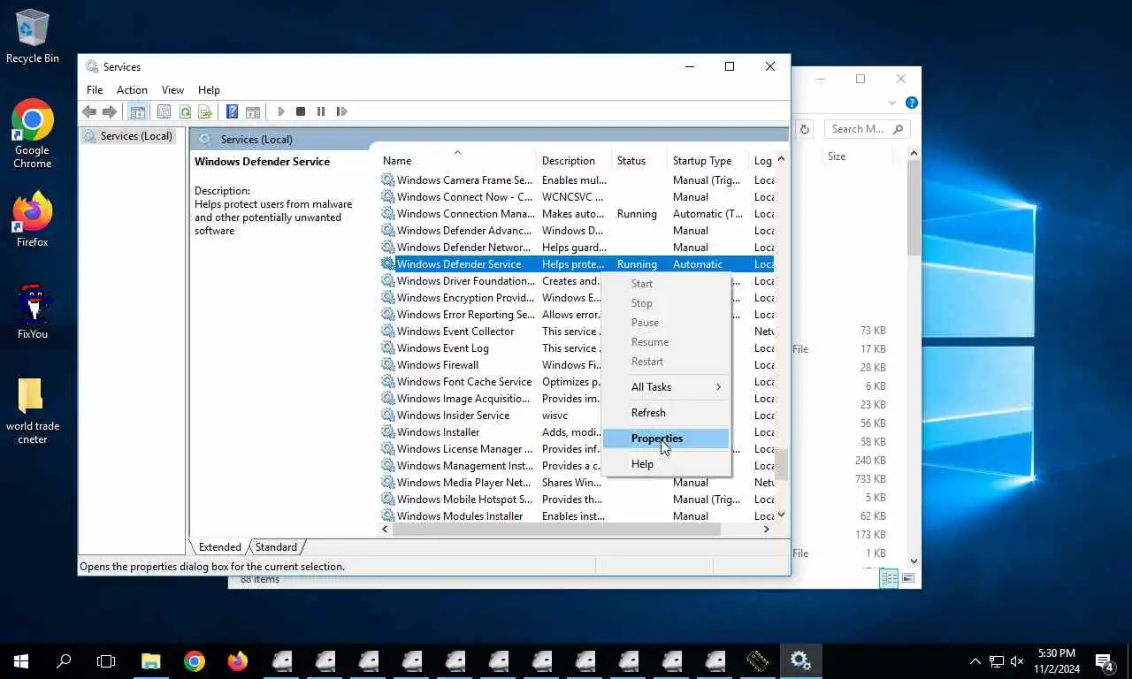Screen dimensions: 1132x679
Task: Click the refresh button in background window
Action: (x=805, y=129)
